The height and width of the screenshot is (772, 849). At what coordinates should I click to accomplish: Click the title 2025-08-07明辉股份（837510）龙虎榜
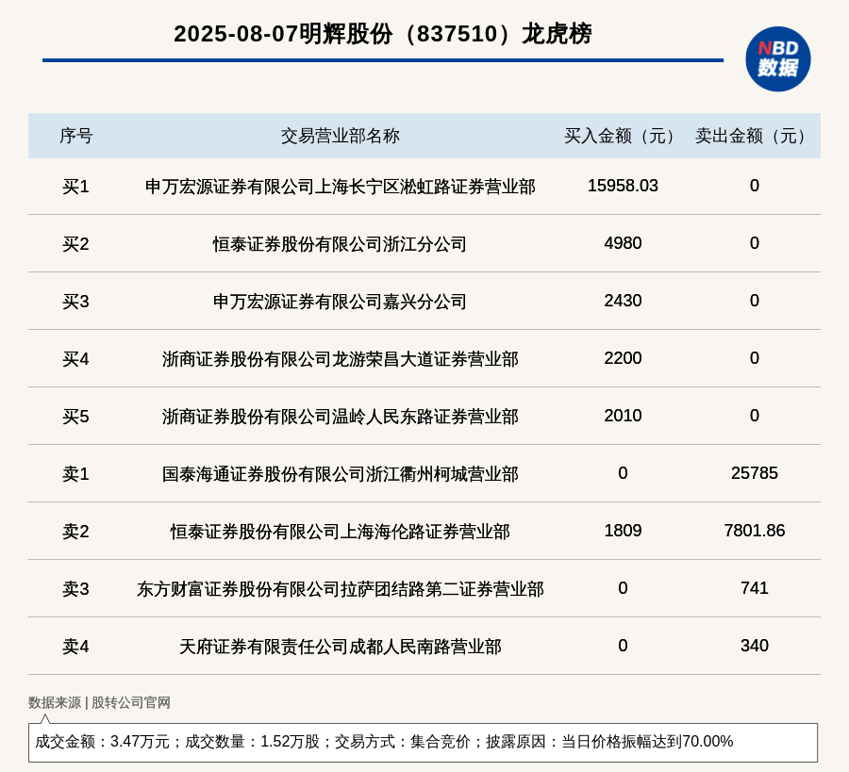point(383,34)
